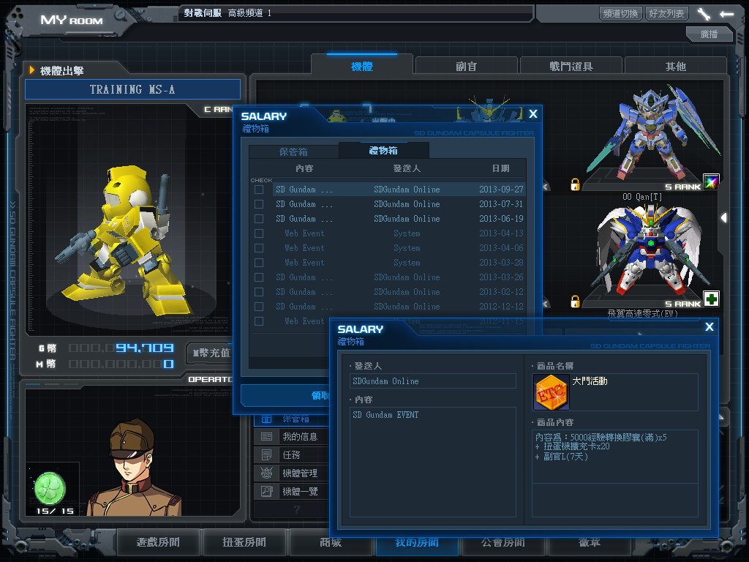
Task: Click the white arrow on unit list edge
Action: (x=723, y=218)
